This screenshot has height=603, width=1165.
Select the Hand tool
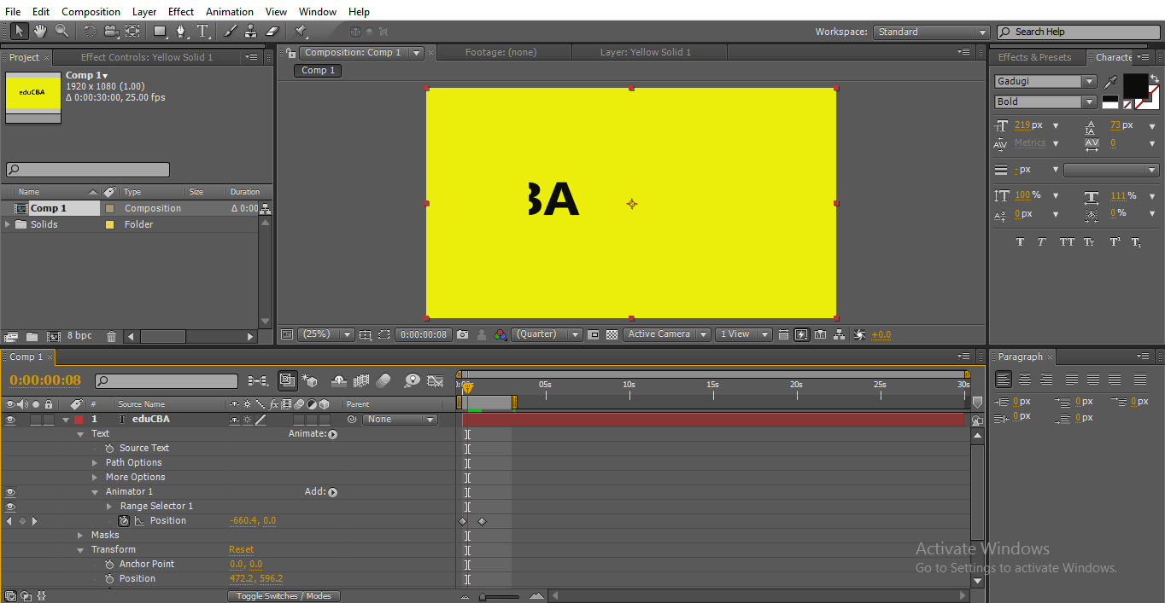coord(40,31)
